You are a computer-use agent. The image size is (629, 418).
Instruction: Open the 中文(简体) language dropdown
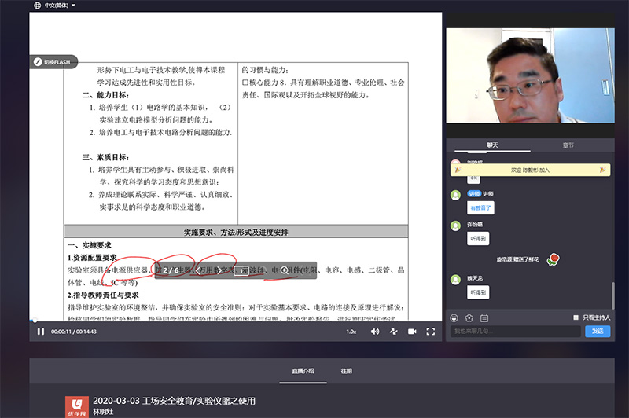55,5
